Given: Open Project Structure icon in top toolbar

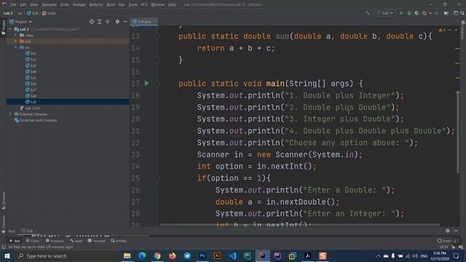Looking at the screenshot, I should 446,13.
